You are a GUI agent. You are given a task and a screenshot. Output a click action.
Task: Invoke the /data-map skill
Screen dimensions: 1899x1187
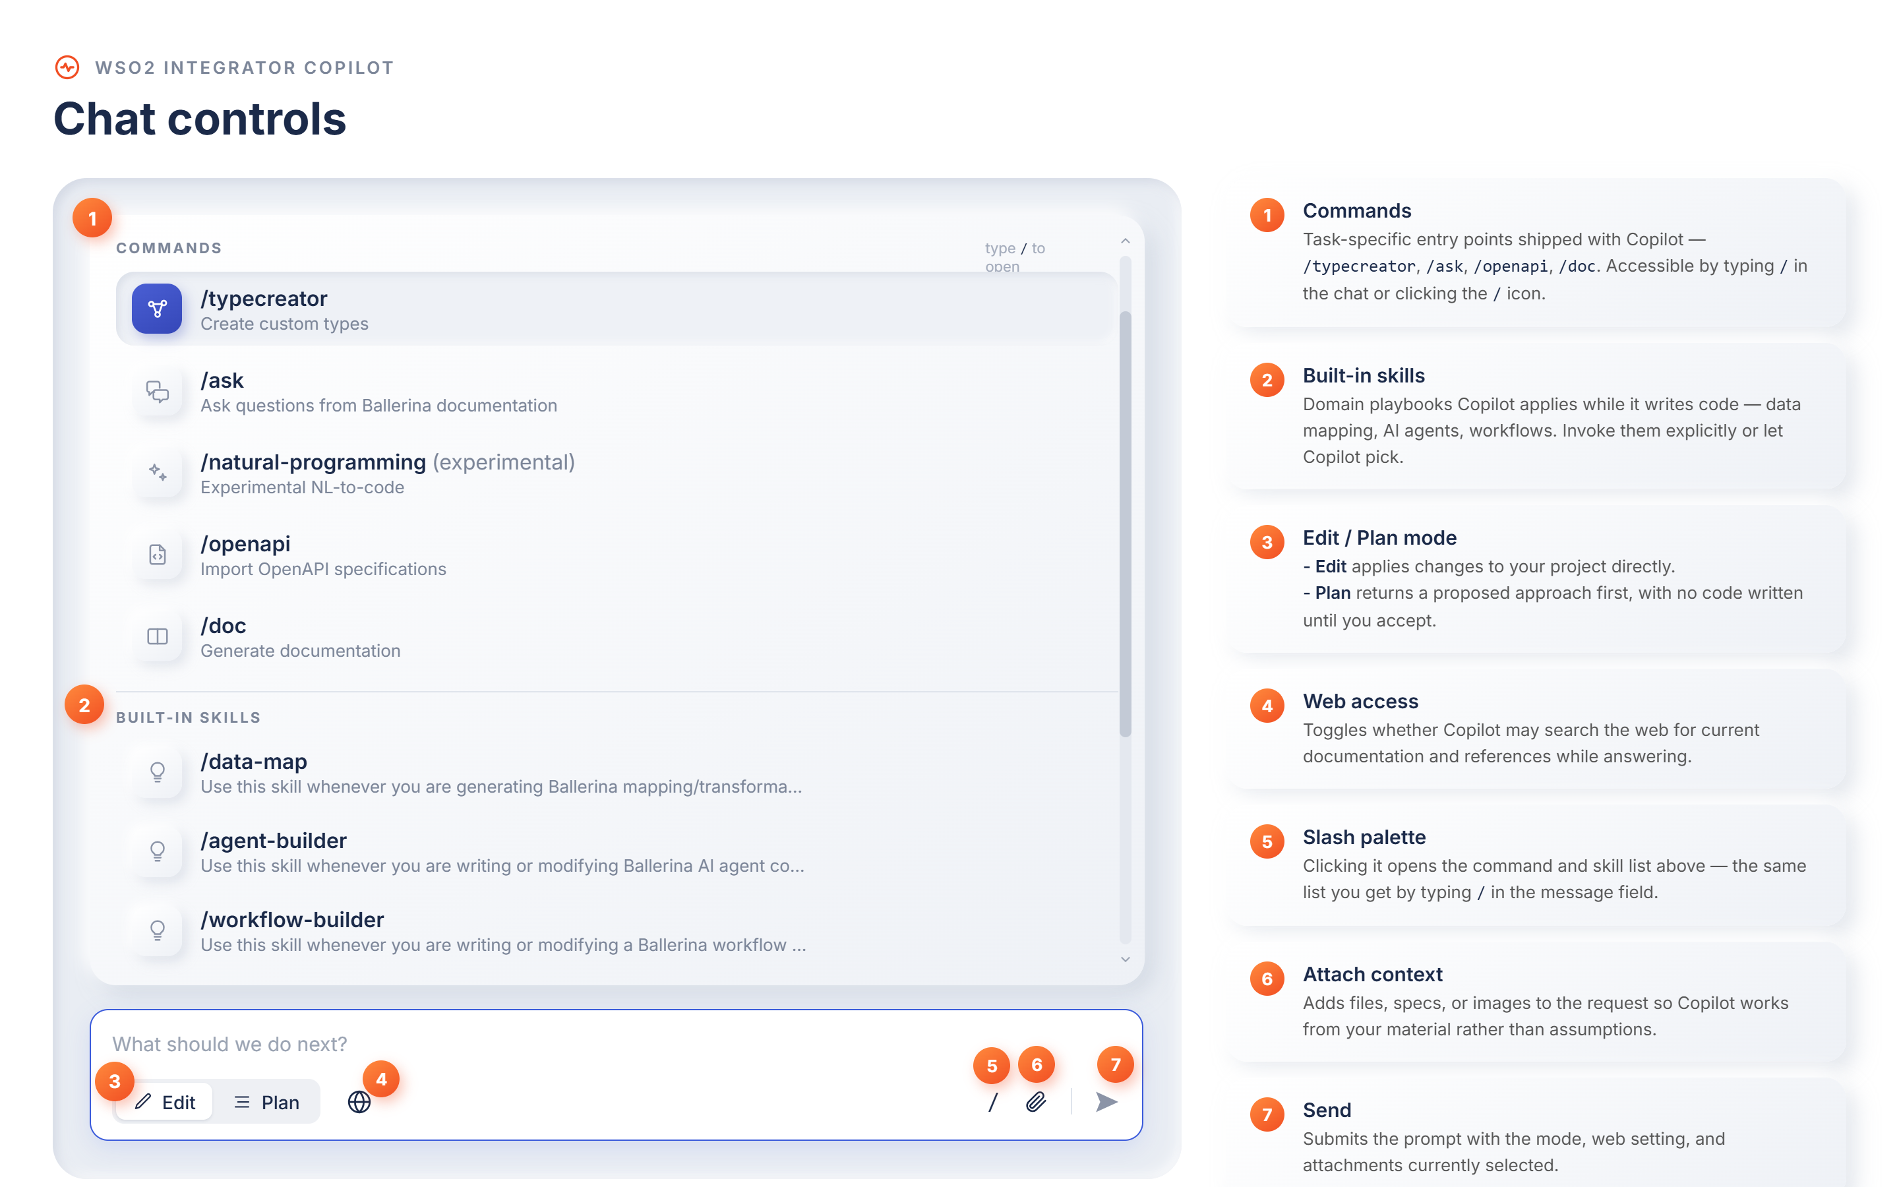tap(617, 772)
